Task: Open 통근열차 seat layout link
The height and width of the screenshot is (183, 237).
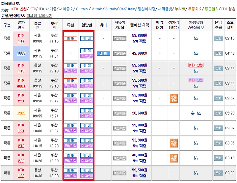Action: [212, 9]
